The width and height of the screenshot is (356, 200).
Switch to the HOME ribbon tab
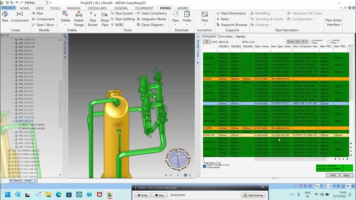pos(24,8)
